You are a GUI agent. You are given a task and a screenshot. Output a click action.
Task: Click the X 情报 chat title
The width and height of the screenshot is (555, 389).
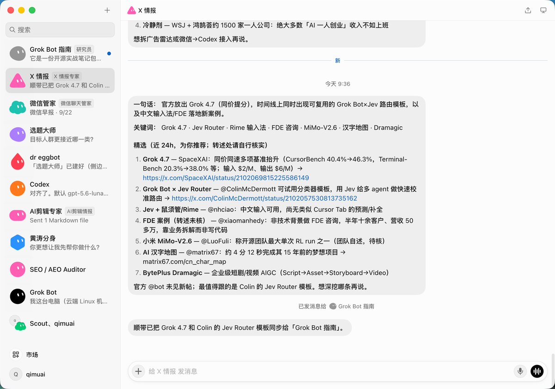tap(147, 10)
